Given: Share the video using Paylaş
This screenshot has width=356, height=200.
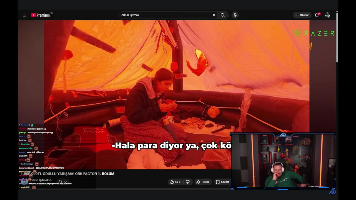Looking at the screenshot, I should [x=203, y=182].
